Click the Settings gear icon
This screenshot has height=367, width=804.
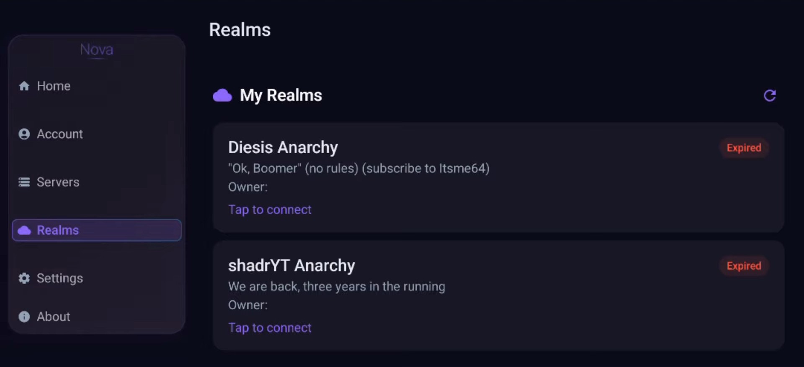coord(24,278)
